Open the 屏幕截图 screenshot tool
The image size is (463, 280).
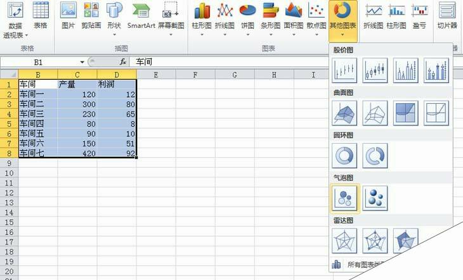pyautogui.click(x=171, y=18)
